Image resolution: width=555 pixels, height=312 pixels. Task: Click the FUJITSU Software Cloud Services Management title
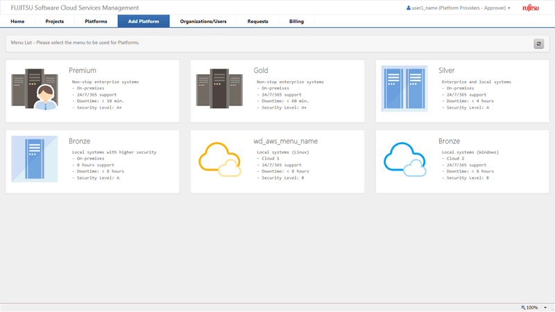click(x=75, y=8)
